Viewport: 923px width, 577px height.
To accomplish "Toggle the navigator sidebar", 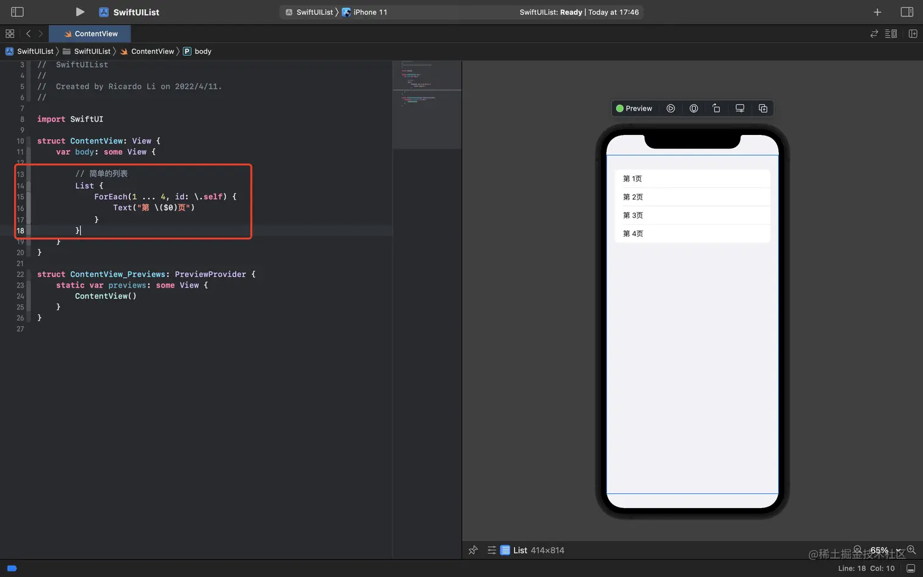I will (17, 12).
